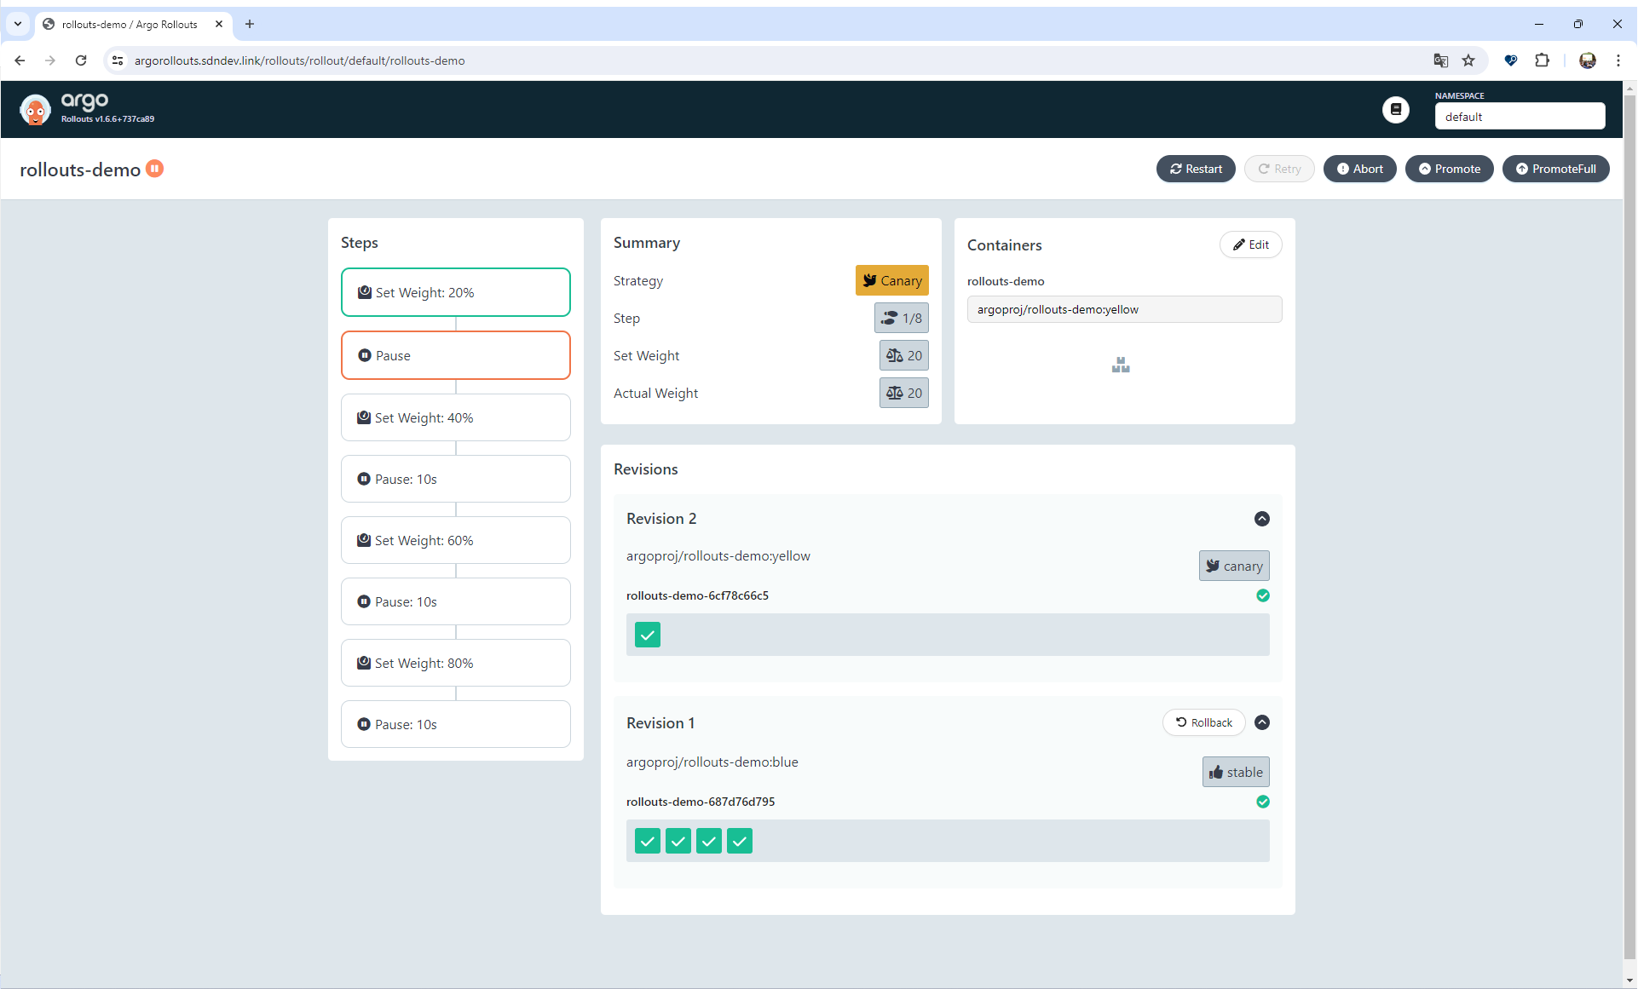Bookmark this page with star icon

point(1468,60)
